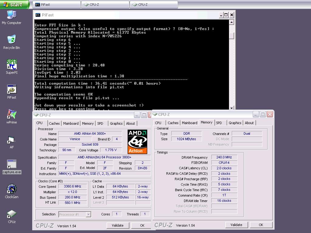Open the Recycle Bin icon
The image size is (311, 233).
(12, 42)
